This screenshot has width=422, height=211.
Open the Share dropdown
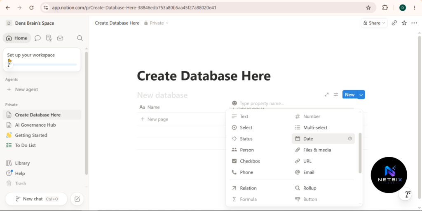[x=374, y=23]
